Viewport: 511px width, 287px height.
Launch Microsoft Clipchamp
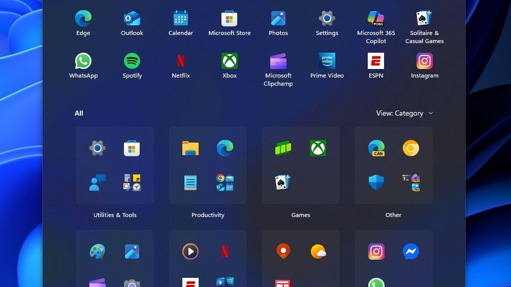coord(278,70)
